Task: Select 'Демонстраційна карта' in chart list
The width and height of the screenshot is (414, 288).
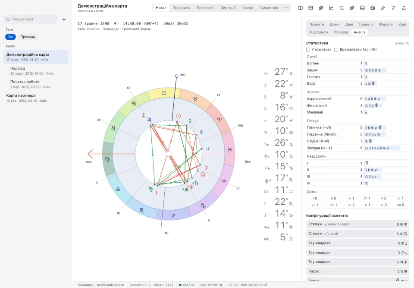Action: click(36, 57)
